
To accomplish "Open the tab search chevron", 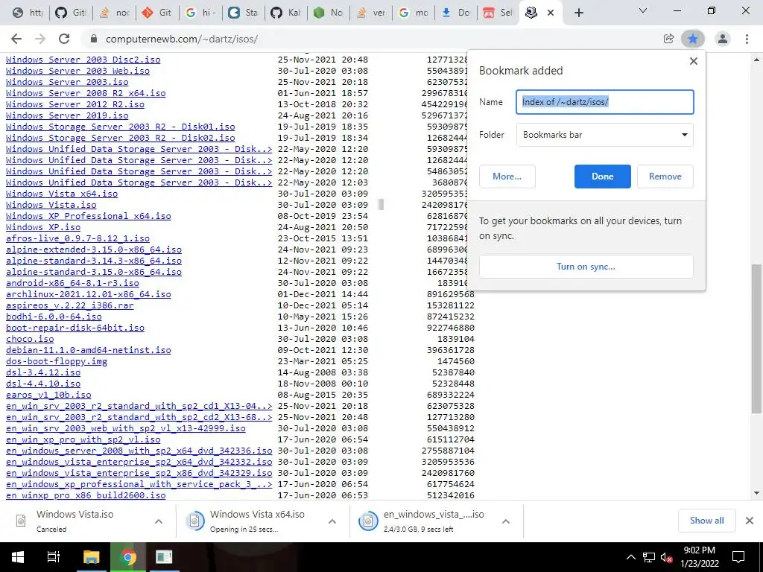I will 643,10.
